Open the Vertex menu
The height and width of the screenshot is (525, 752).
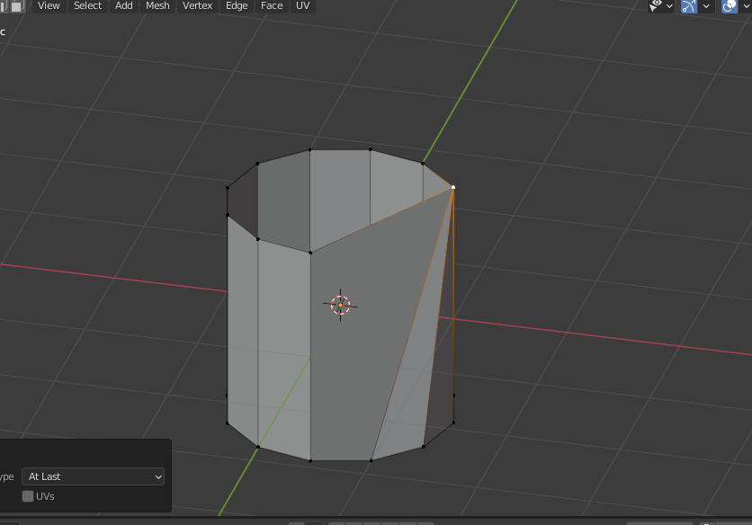(x=197, y=5)
